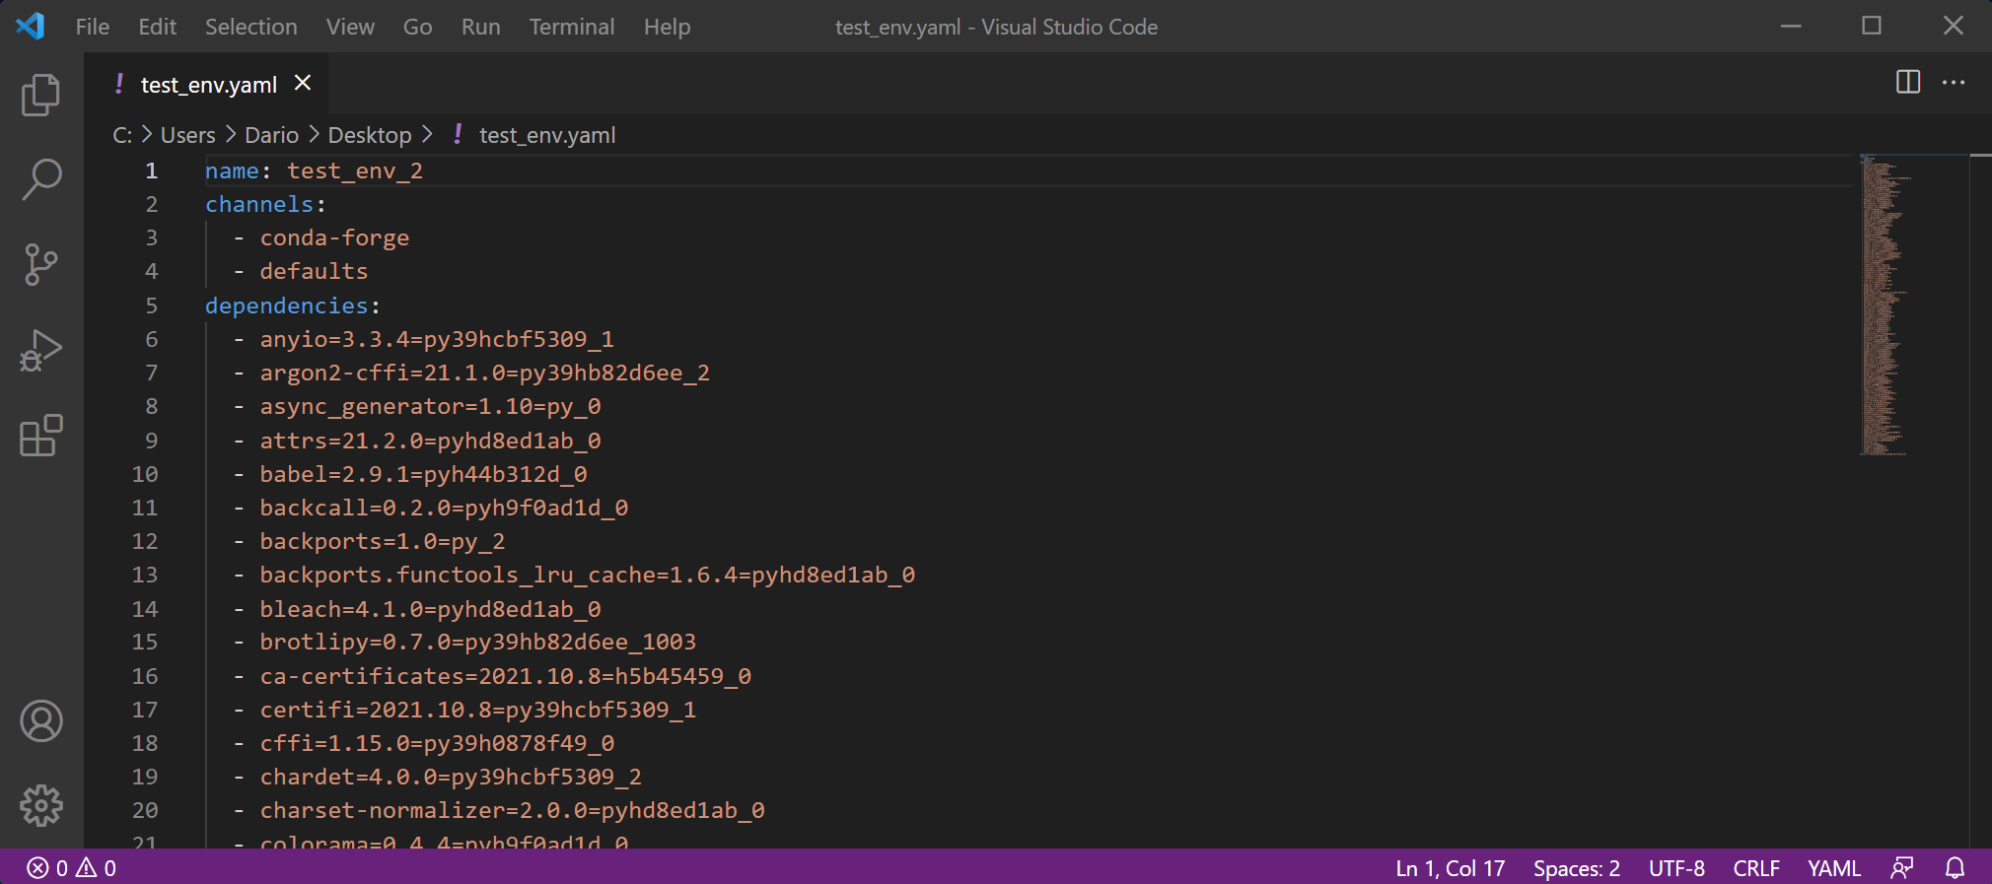
Task: Click the Accounts icon
Action: pos(40,721)
